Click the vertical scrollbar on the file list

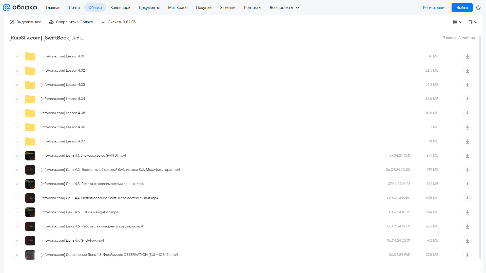tap(480, 147)
